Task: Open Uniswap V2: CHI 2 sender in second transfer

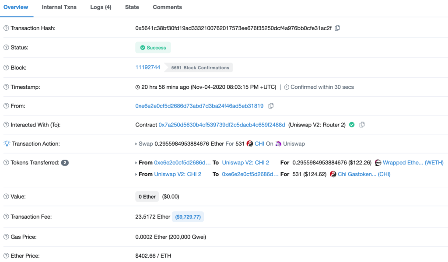Action: click(178, 174)
